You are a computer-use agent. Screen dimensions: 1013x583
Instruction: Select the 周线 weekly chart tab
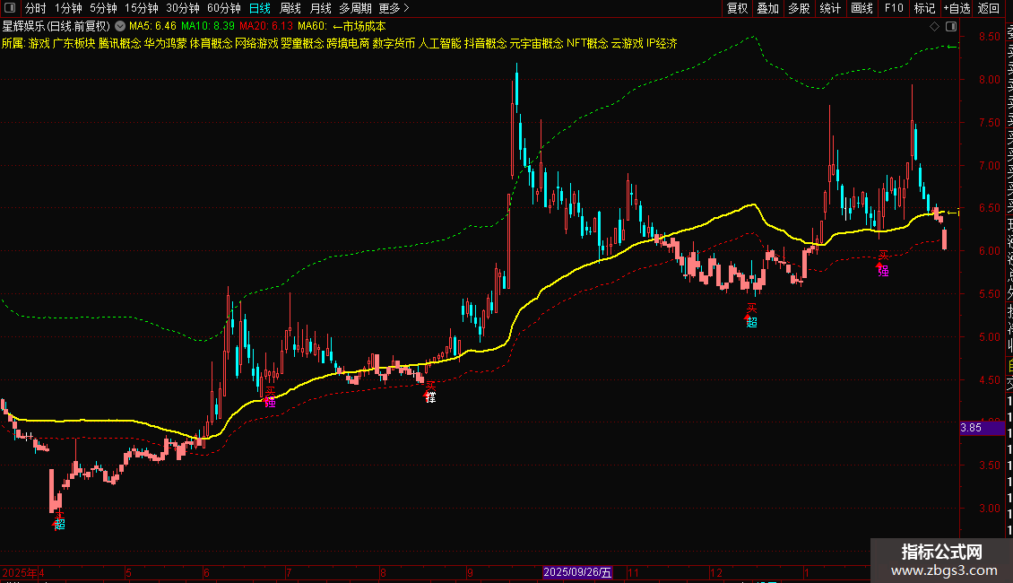[290, 8]
